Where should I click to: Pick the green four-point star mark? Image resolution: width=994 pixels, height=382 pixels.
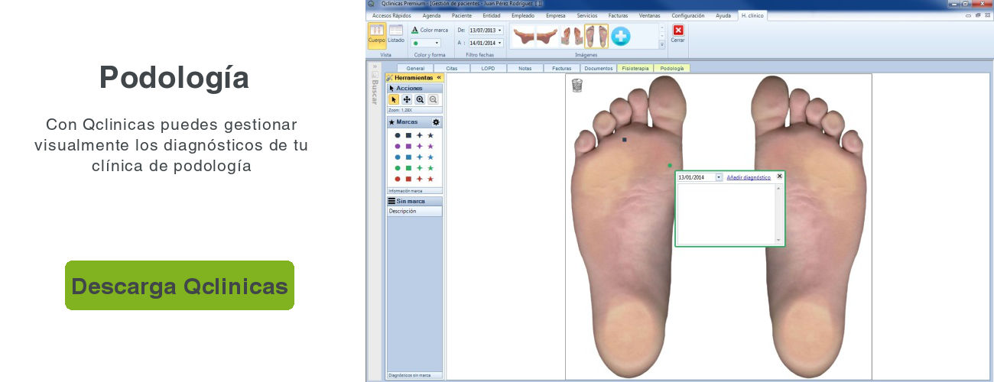[419, 168]
